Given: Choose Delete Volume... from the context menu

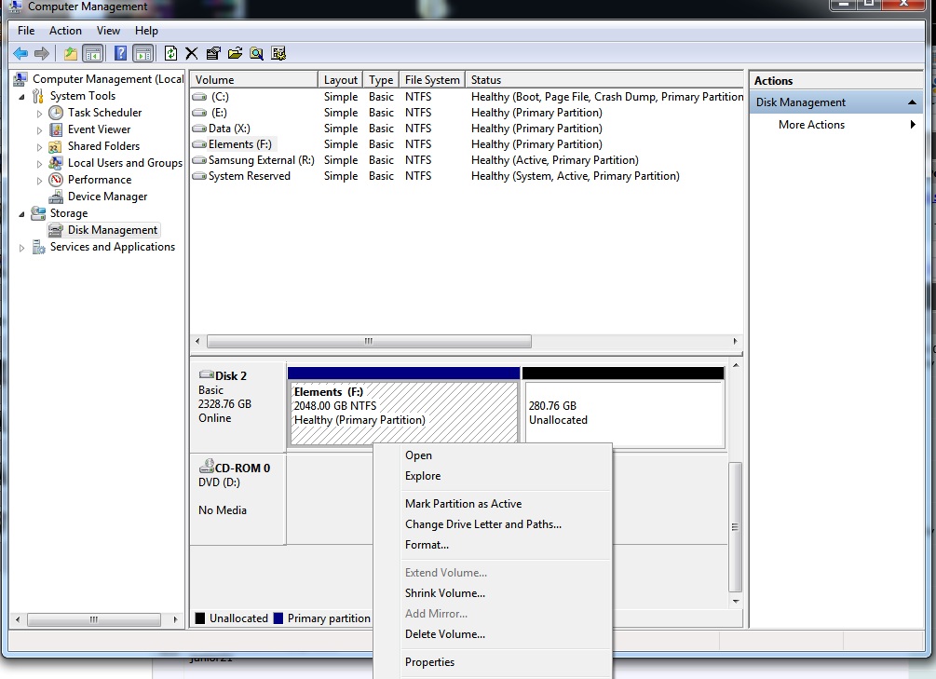Looking at the screenshot, I should point(493,634).
